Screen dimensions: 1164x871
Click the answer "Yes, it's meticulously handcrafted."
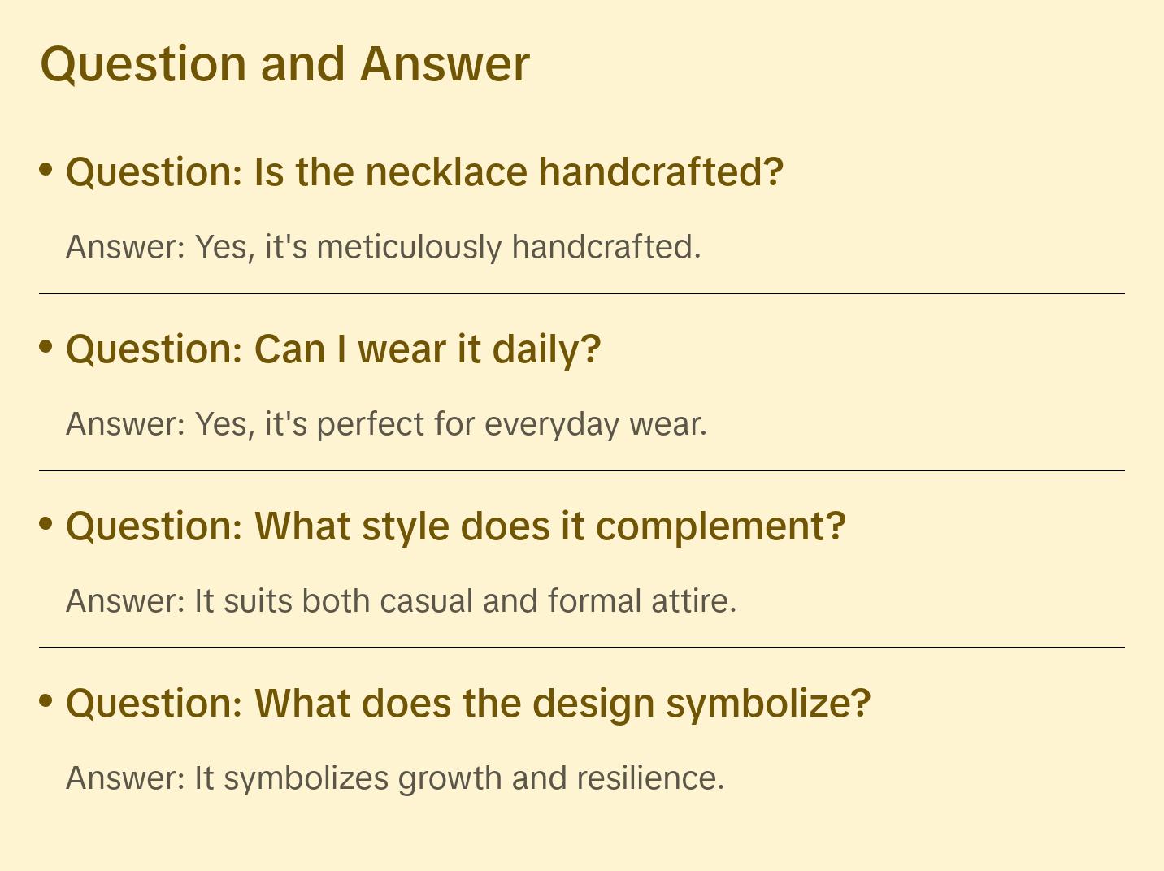(x=383, y=247)
